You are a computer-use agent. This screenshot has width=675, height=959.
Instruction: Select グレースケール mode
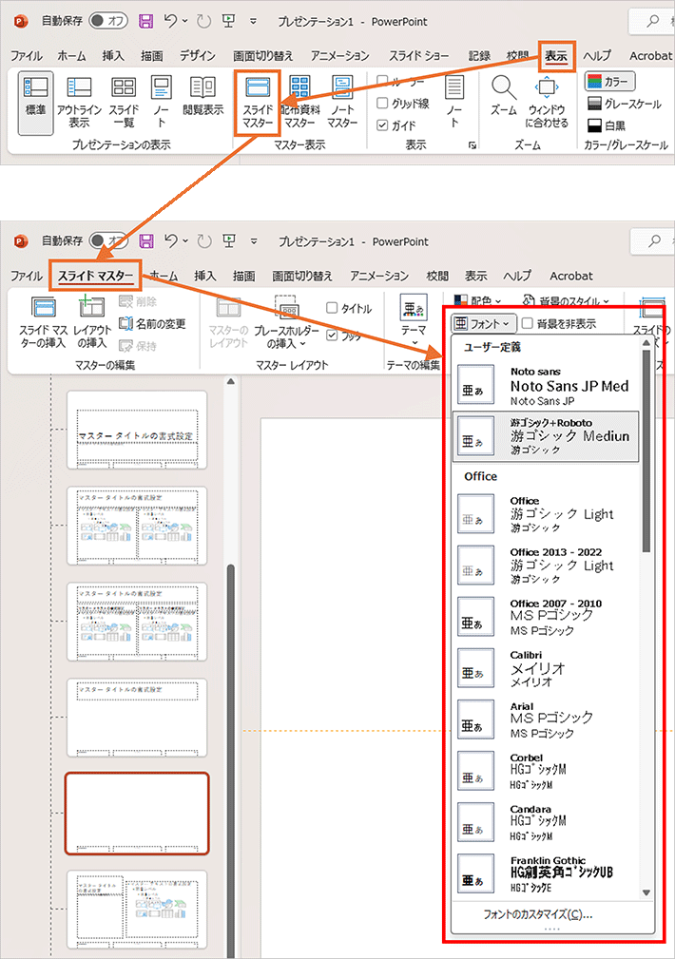coord(624,104)
